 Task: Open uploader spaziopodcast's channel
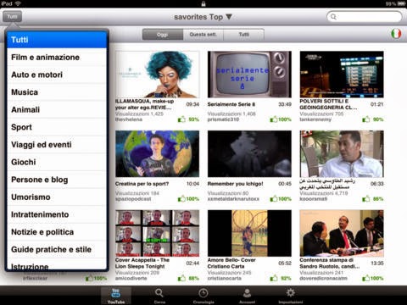[133, 199]
